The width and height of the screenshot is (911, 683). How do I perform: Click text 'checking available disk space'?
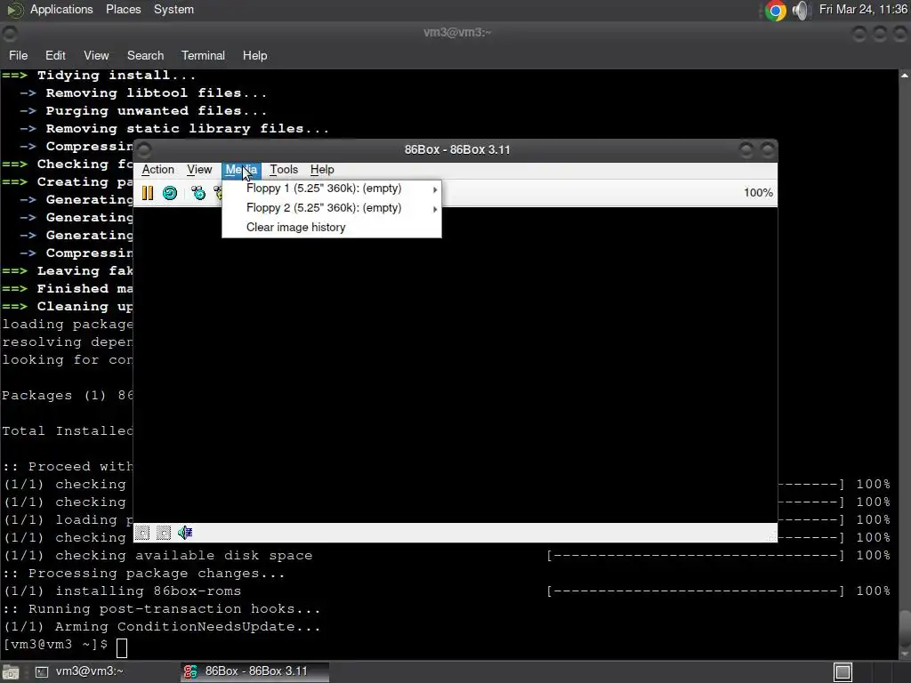click(183, 556)
